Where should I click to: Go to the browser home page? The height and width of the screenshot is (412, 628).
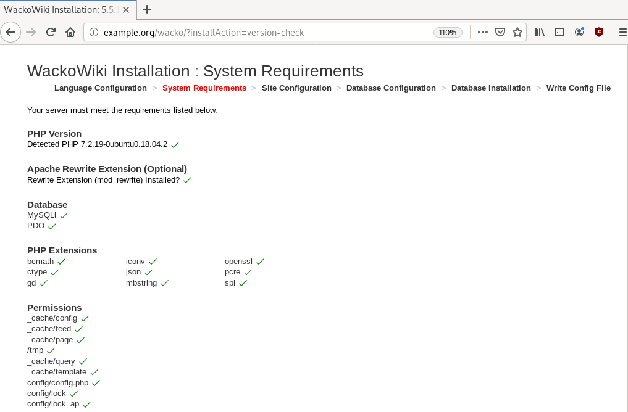[x=70, y=32]
